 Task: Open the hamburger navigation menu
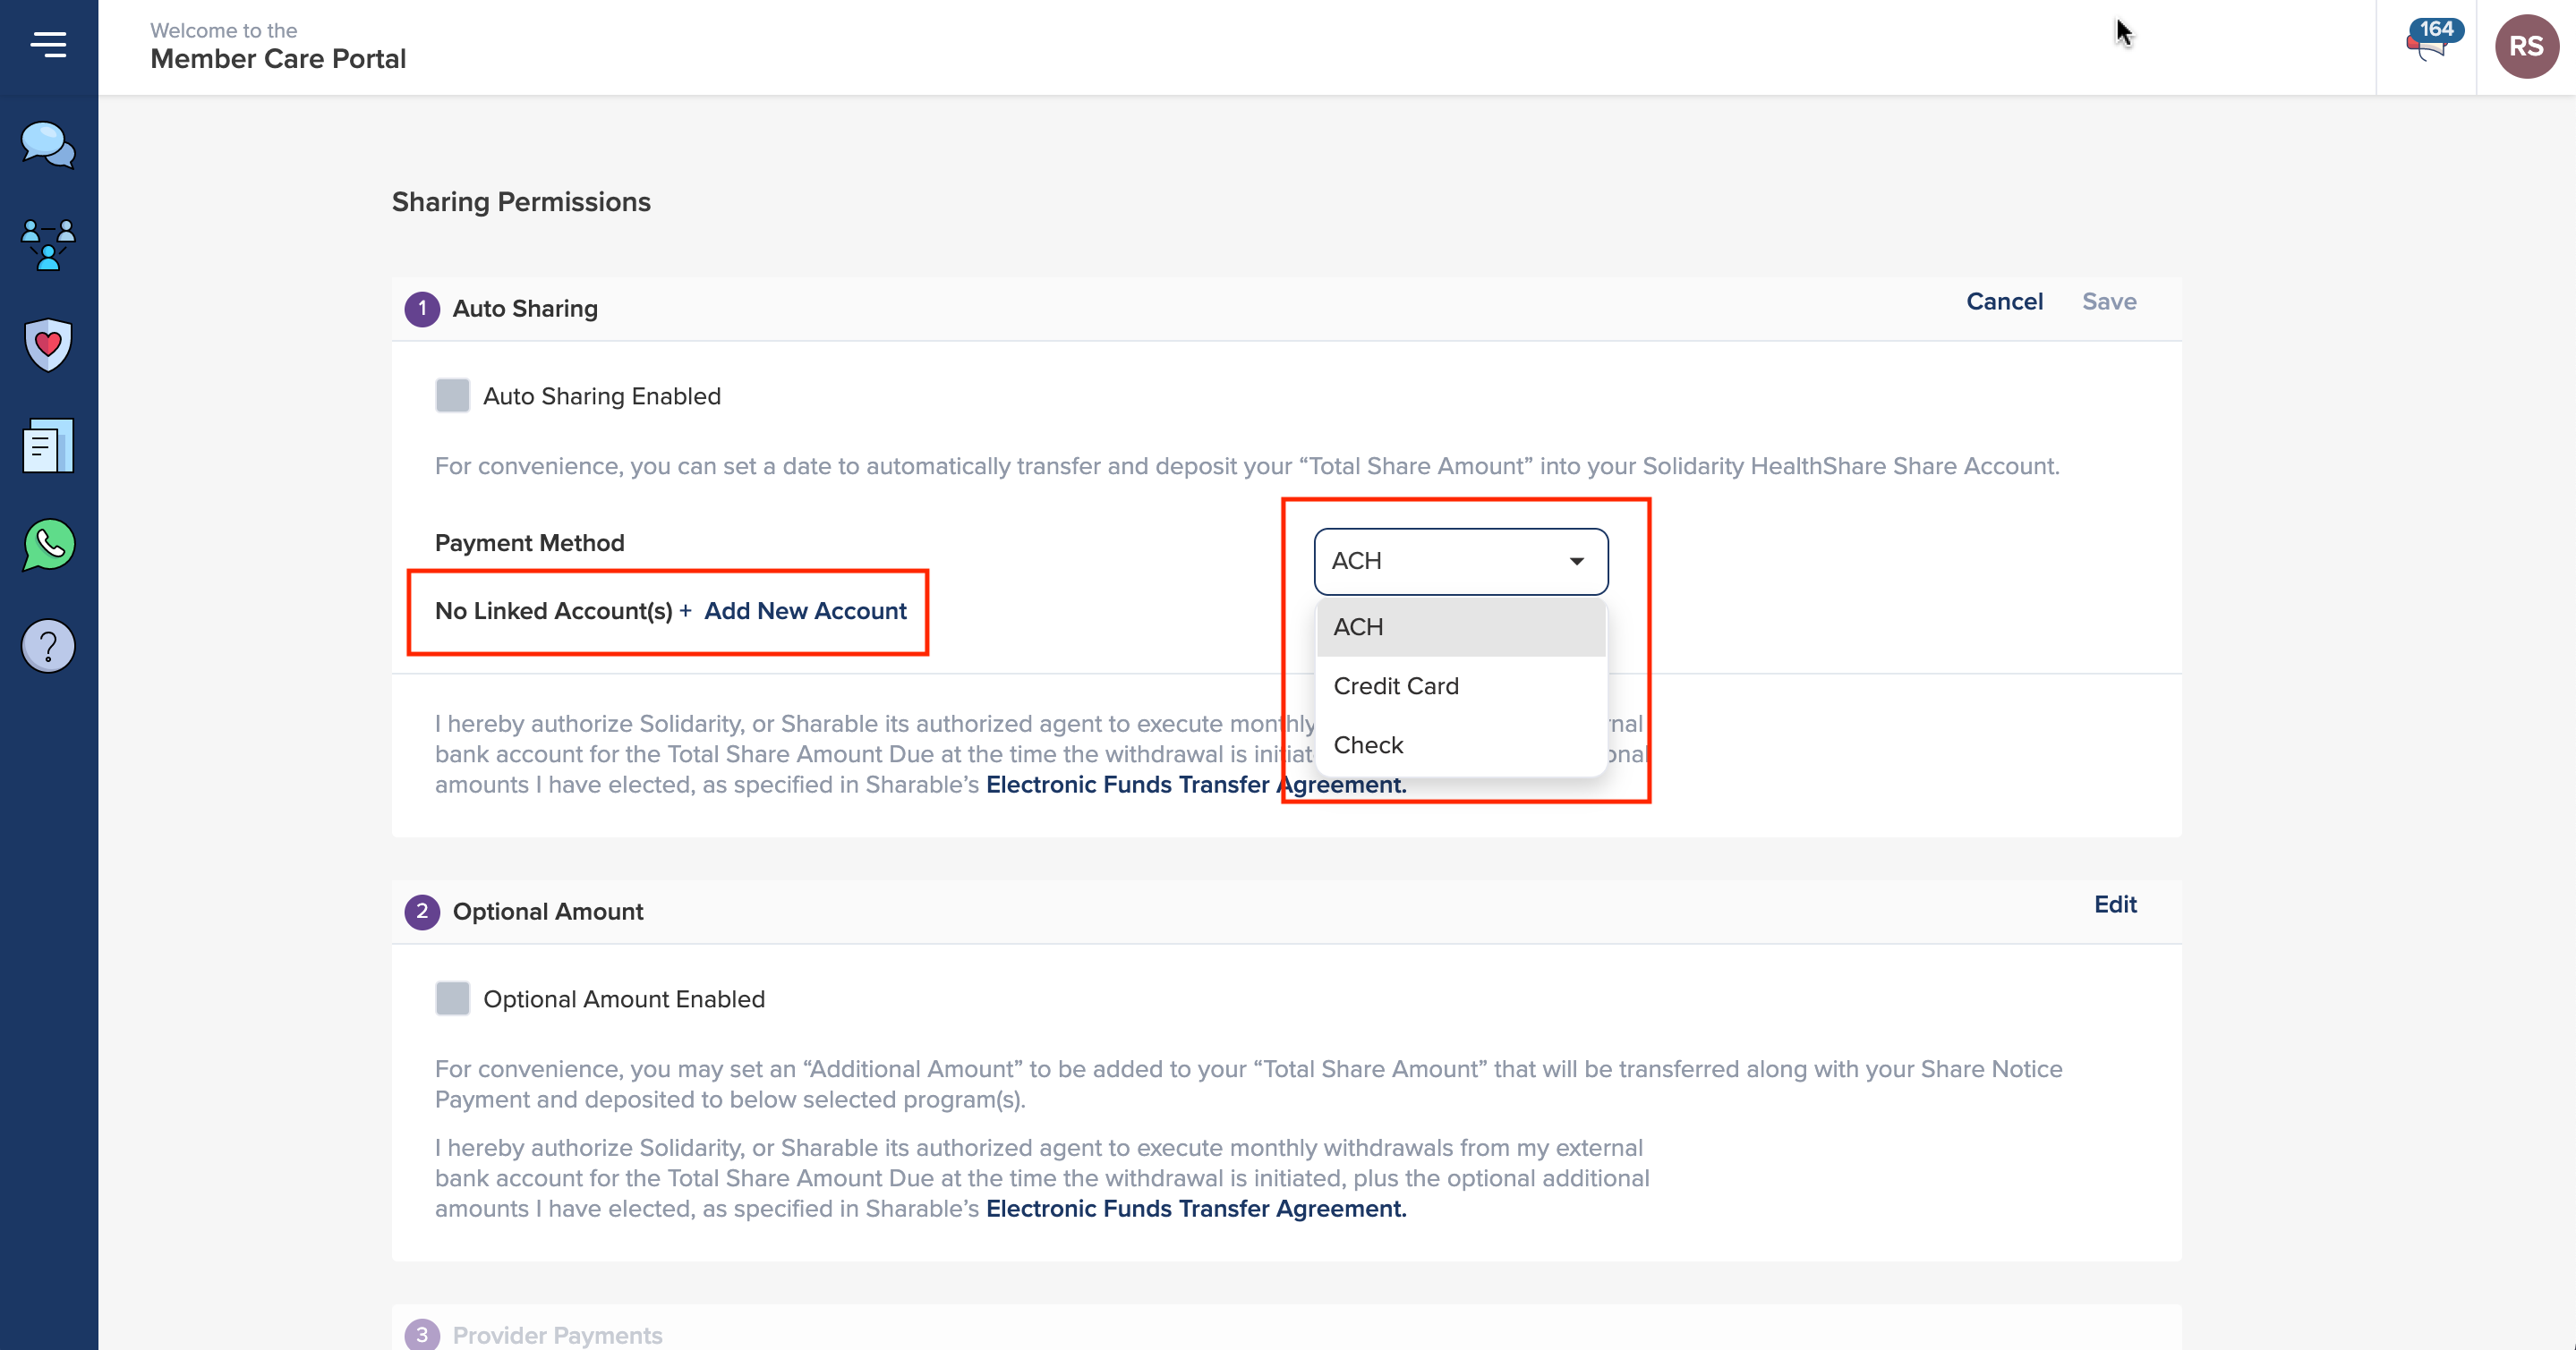point(48,45)
